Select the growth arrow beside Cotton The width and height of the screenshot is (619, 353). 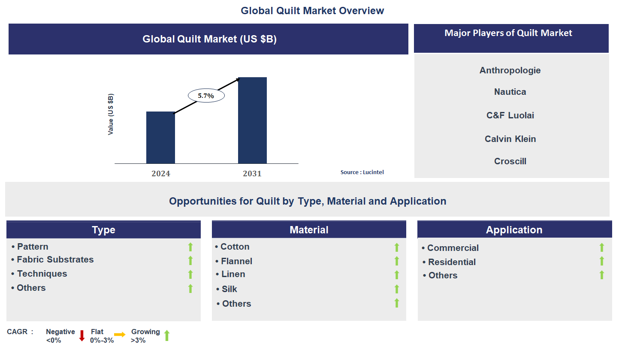tap(396, 247)
